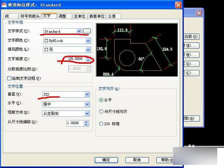Click the text style browse (...) button
This screenshot has width=224, height=168.
pos(87,31)
